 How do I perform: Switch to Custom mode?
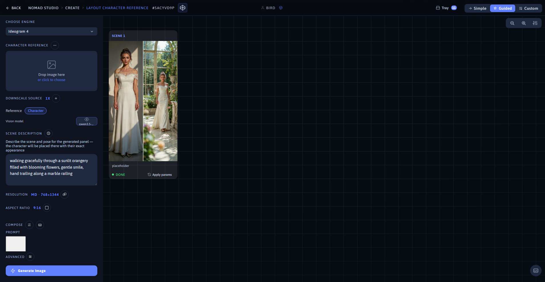point(528,8)
